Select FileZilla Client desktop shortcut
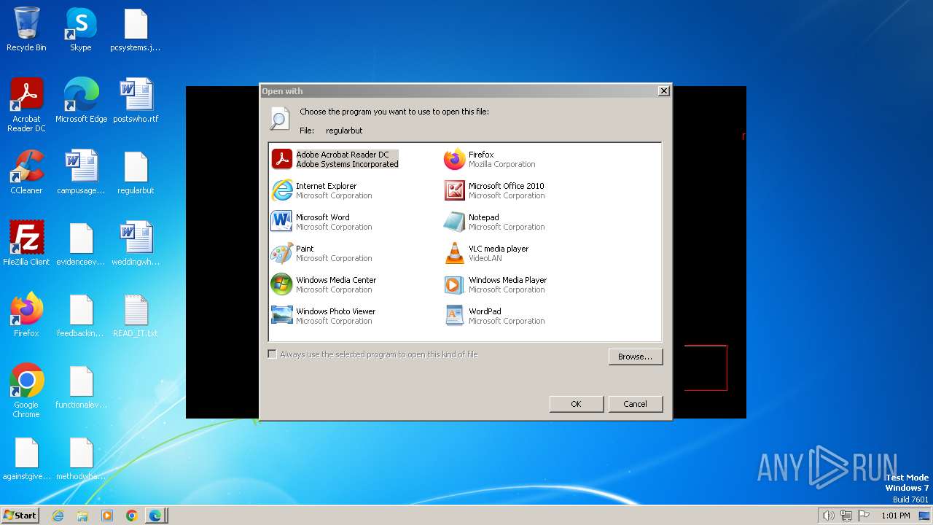 [26, 244]
